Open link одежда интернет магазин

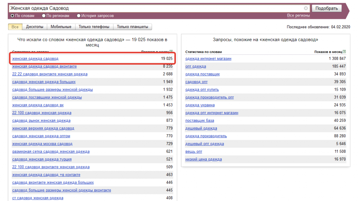(x=208, y=59)
